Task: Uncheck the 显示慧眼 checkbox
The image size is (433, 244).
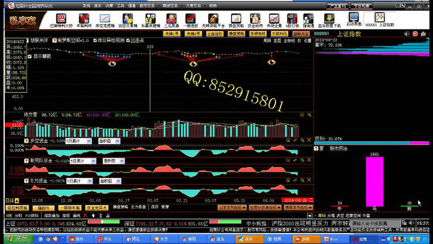Action: click(x=30, y=57)
